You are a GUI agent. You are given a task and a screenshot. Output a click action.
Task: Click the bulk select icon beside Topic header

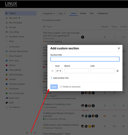pos(44,26)
